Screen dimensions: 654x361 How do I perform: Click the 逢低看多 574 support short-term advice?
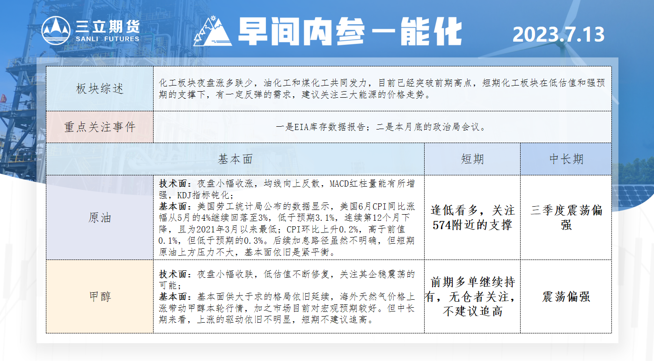tap(472, 217)
